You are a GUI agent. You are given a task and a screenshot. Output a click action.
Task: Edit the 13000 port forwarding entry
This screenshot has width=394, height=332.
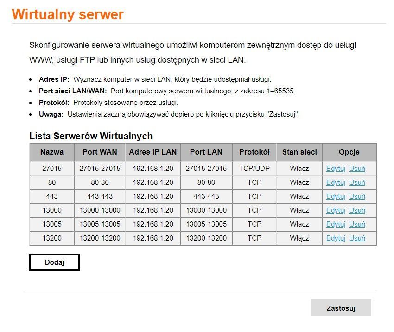click(x=336, y=210)
